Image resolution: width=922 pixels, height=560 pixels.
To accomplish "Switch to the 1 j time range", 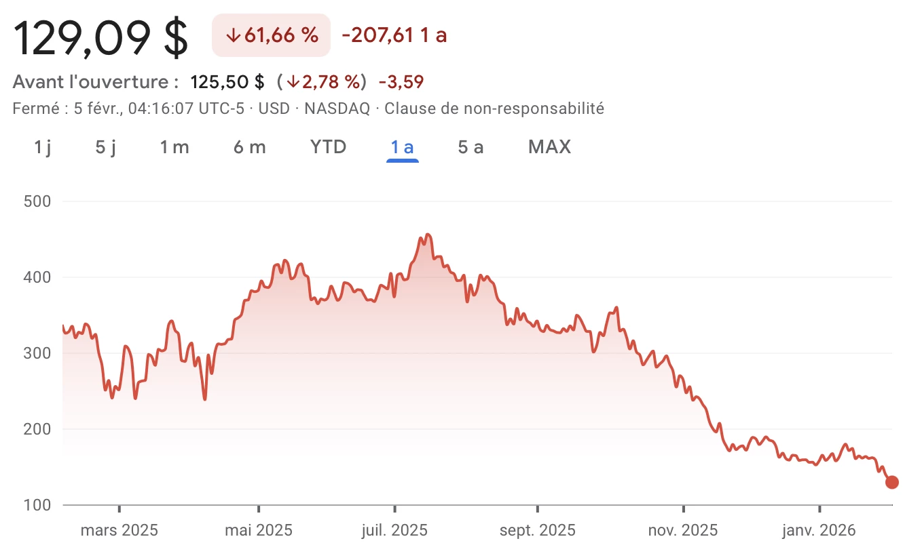I will (x=43, y=146).
